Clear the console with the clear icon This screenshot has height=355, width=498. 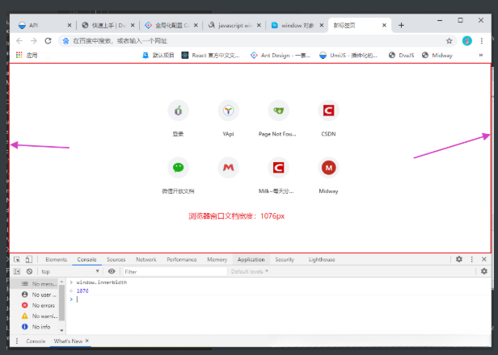[29, 272]
